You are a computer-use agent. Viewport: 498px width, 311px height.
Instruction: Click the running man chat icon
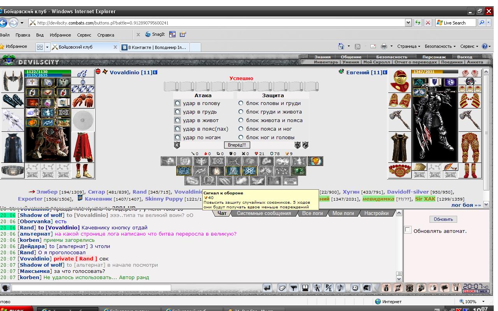coord(317,288)
